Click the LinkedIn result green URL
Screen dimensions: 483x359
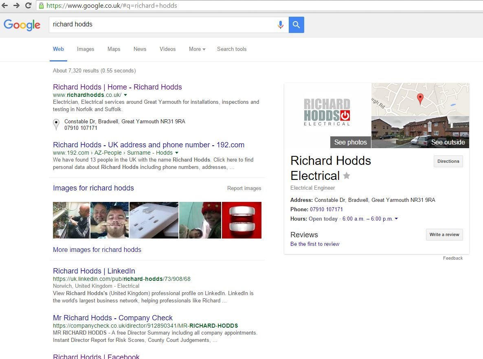(122, 279)
